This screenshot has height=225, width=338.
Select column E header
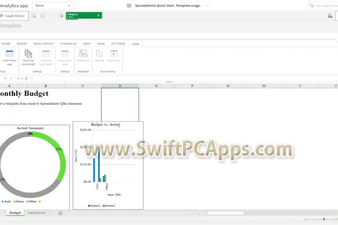(x=156, y=86)
